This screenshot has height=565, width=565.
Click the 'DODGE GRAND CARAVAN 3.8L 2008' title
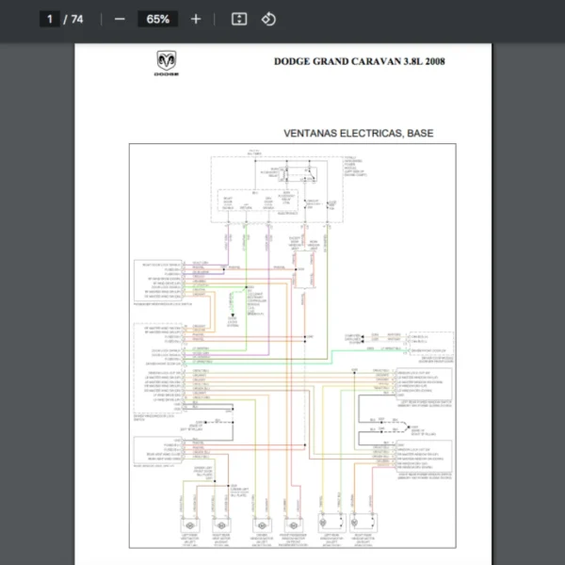360,63
